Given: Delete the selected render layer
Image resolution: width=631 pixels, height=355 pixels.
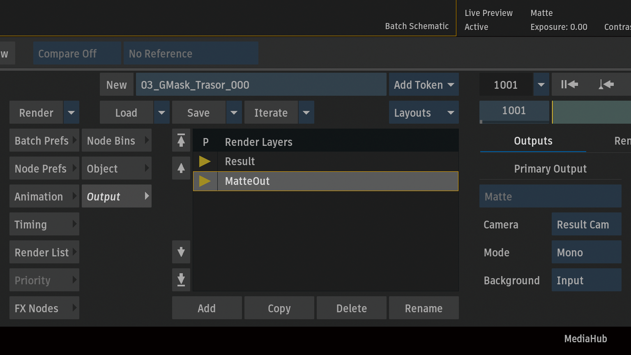Looking at the screenshot, I should pos(351,308).
